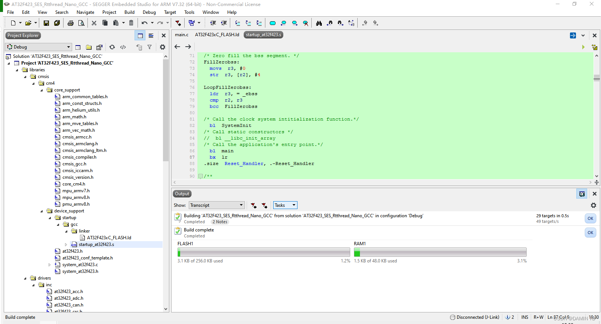Undo the last edit
The image size is (601, 324).
(x=145, y=23)
